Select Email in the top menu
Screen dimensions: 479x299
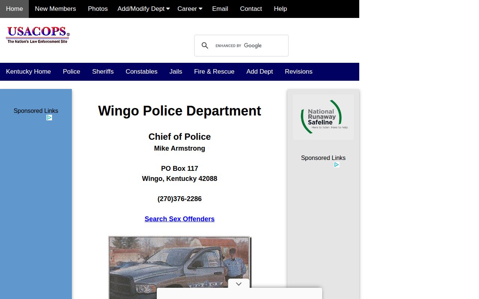[220, 9]
